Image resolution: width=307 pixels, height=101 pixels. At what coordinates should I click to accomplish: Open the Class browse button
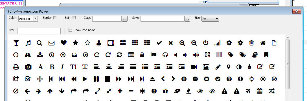click(x=125, y=19)
